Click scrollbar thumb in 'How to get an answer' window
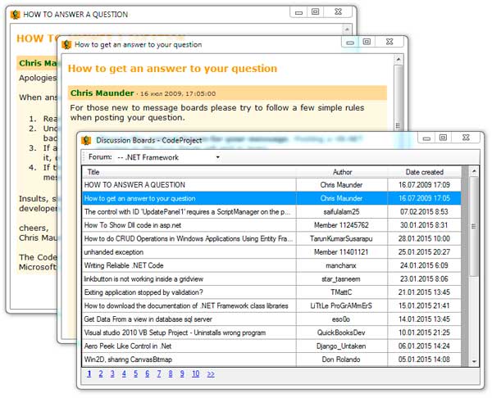492x398 pixels. (x=399, y=97)
